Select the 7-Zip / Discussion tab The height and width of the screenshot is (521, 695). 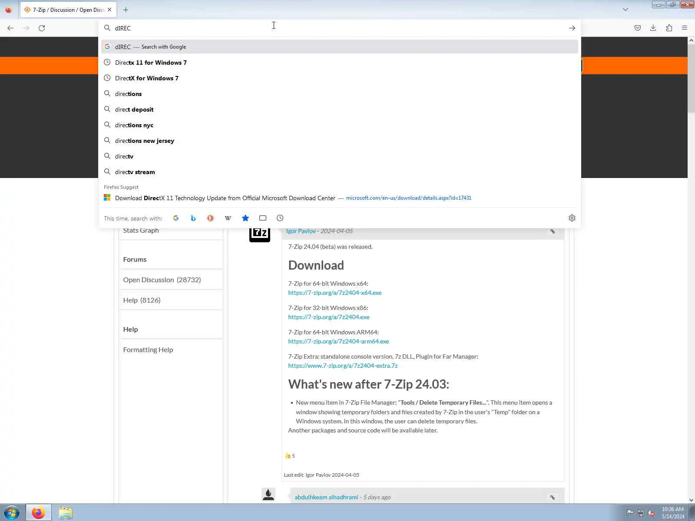click(x=68, y=10)
